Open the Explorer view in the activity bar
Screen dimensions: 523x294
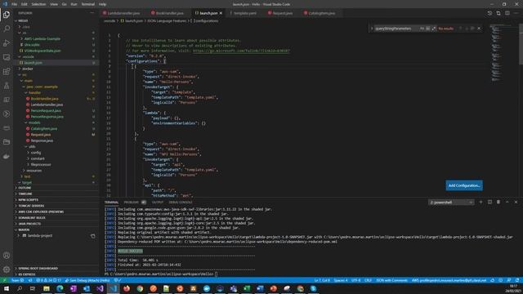point(7,15)
